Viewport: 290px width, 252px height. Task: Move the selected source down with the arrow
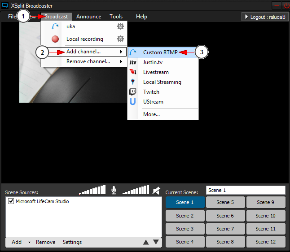pos(156,242)
